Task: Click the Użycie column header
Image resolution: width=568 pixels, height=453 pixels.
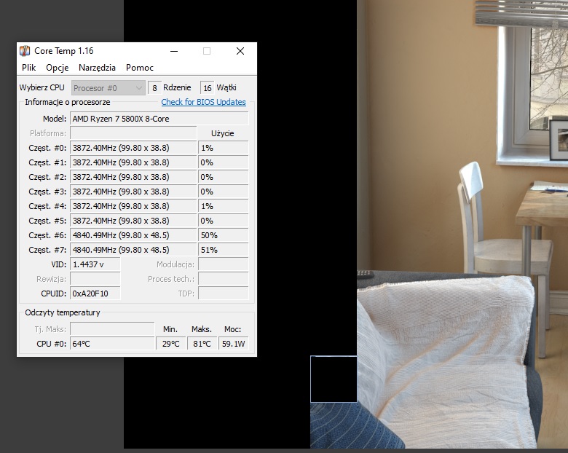Action: [x=222, y=133]
